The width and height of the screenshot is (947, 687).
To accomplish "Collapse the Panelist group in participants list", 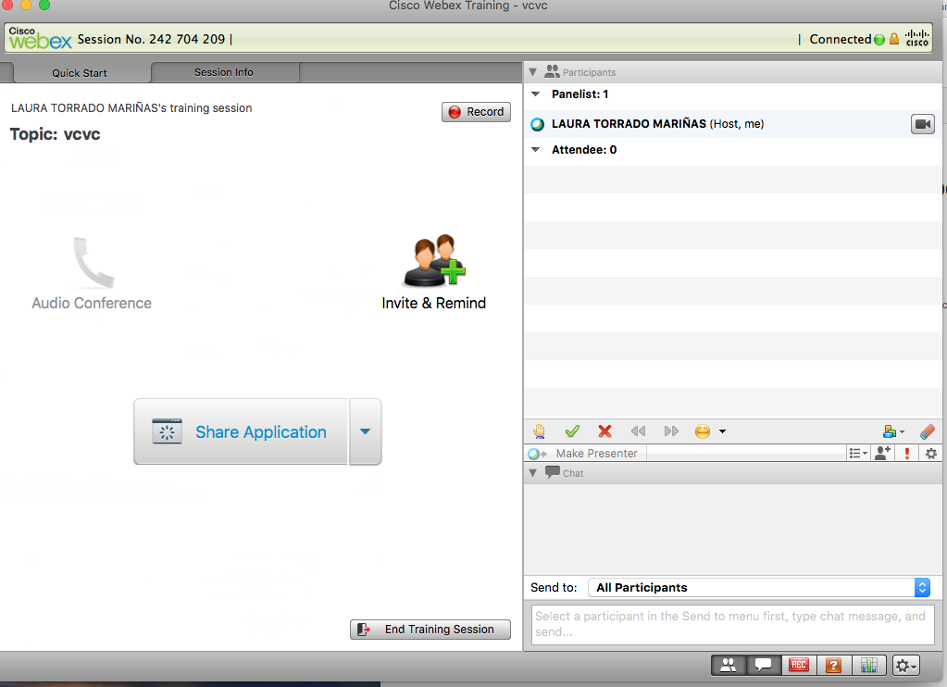I will [536, 94].
